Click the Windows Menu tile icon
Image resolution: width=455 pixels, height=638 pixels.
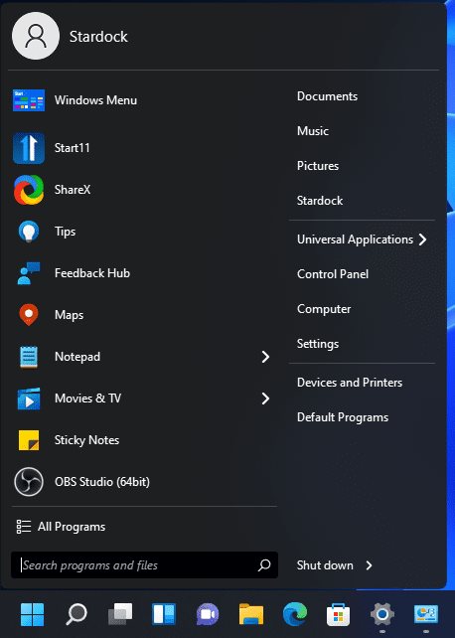tap(29, 100)
